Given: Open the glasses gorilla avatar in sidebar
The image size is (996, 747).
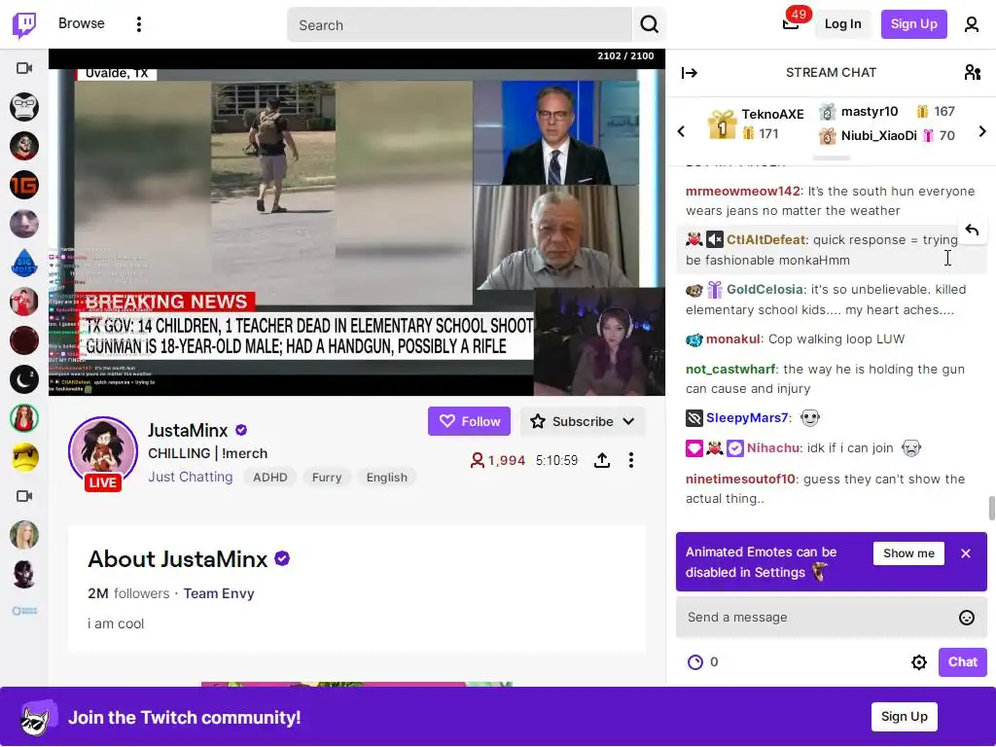Looking at the screenshot, I should (24, 107).
